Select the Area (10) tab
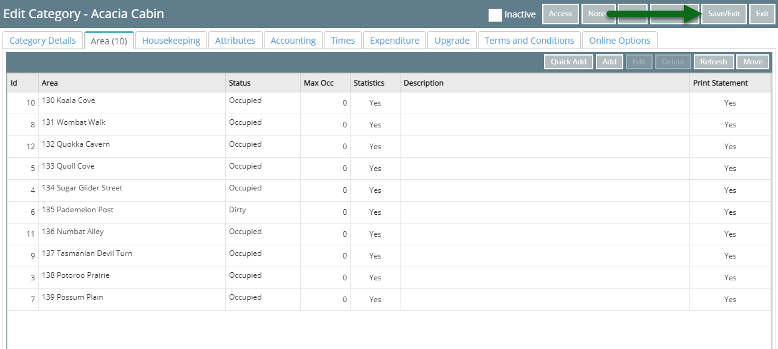This screenshot has height=349, width=778. pyautogui.click(x=109, y=41)
